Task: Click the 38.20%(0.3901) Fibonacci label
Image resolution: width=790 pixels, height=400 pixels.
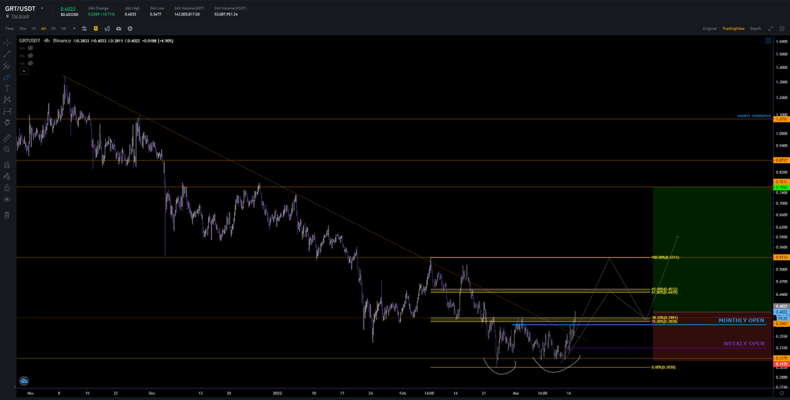Action: pyautogui.click(x=664, y=317)
